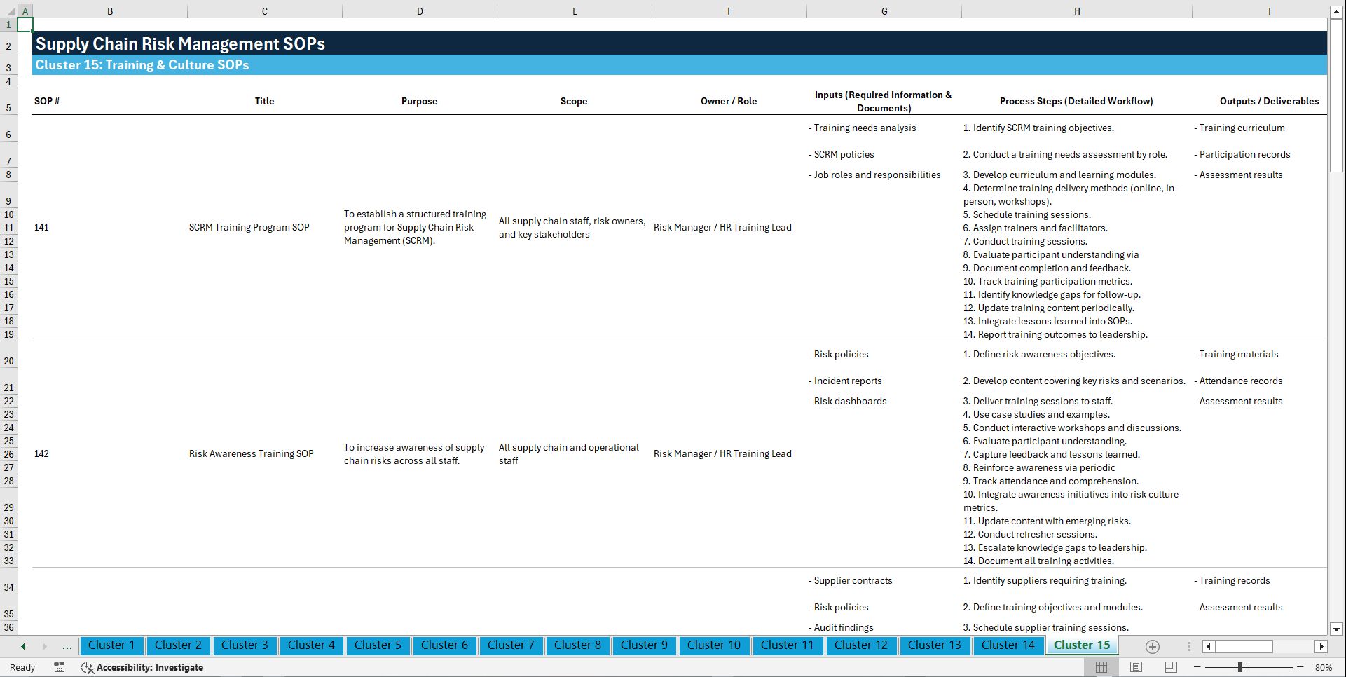Click the left sheet navigation arrow
This screenshot has height=677, width=1346.
[x=22, y=646]
